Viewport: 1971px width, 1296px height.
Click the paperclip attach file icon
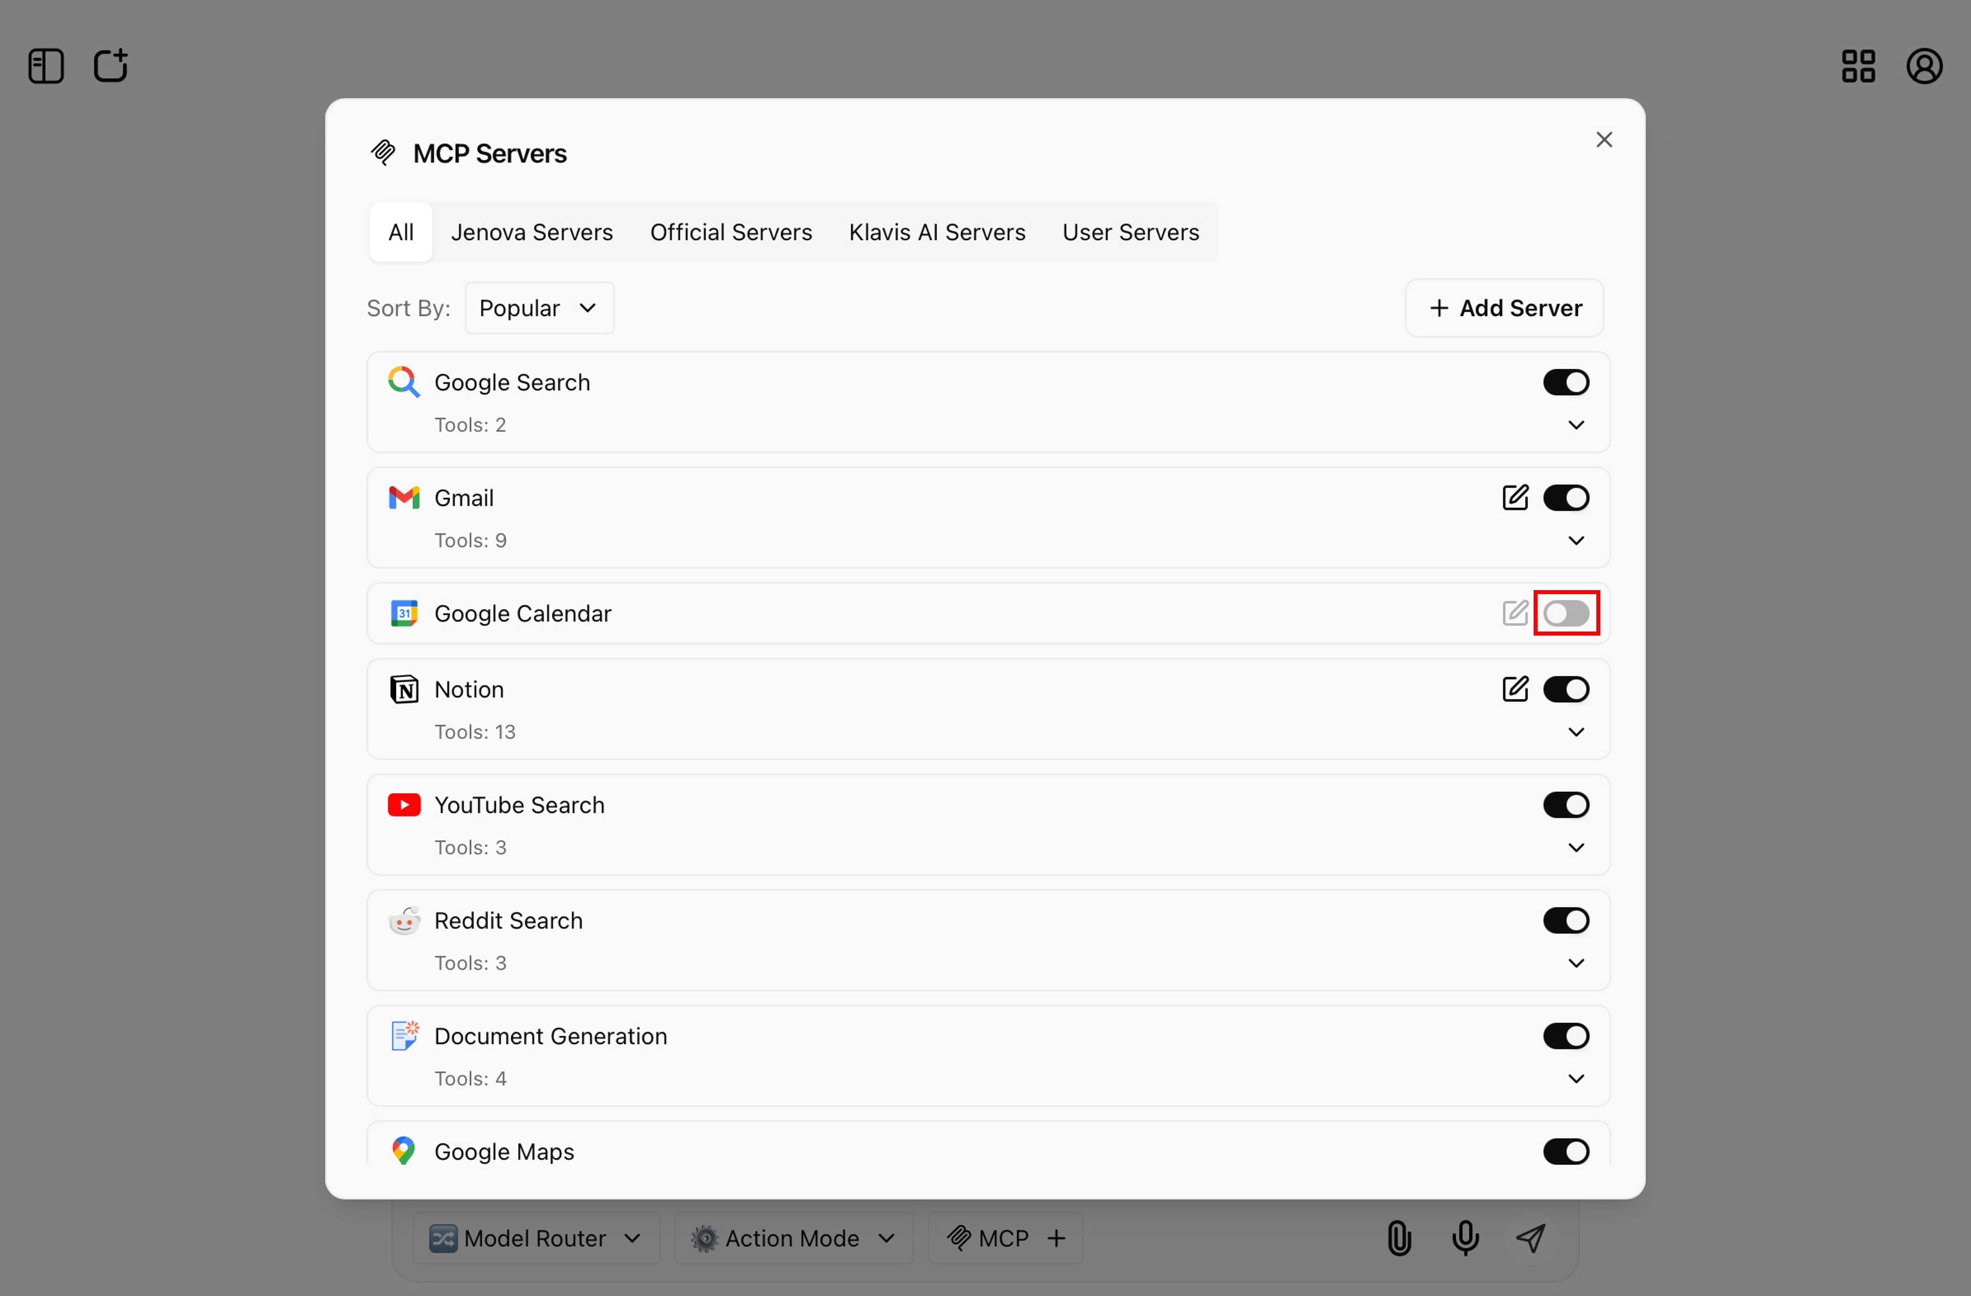point(1399,1238)
